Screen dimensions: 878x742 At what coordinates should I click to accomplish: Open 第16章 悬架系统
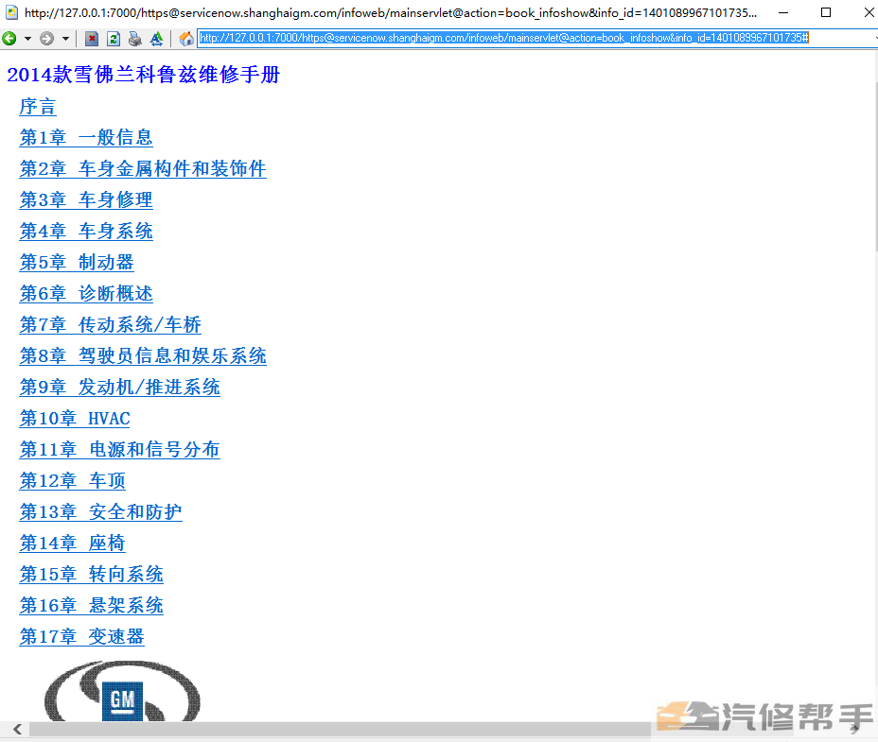click(x=91, y=606)
